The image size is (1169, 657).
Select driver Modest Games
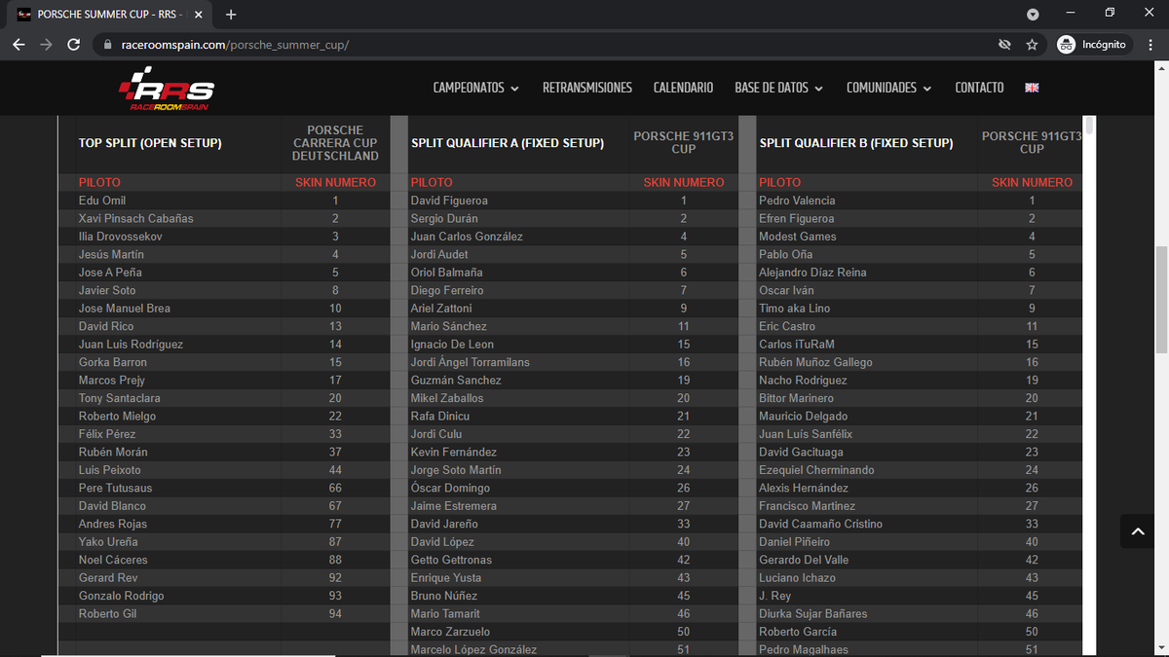point(798,237)
